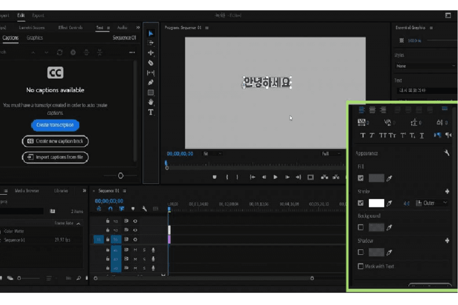Select the Type tool
Image resolution: width=458 pixels, height=305 pixels.
(151, 112)
